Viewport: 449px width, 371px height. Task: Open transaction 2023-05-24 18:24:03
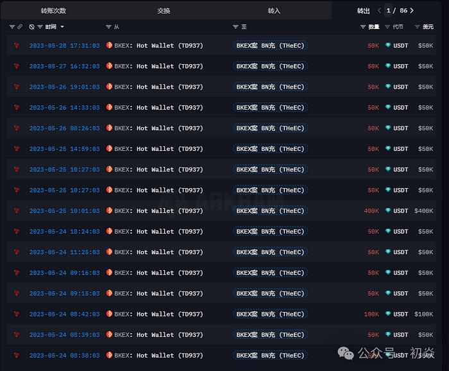pyautogui.click(x=64, y=232)
